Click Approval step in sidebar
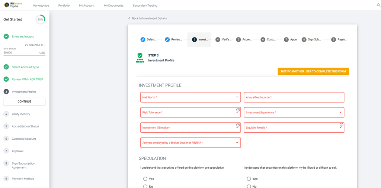 tap(17, 151)
